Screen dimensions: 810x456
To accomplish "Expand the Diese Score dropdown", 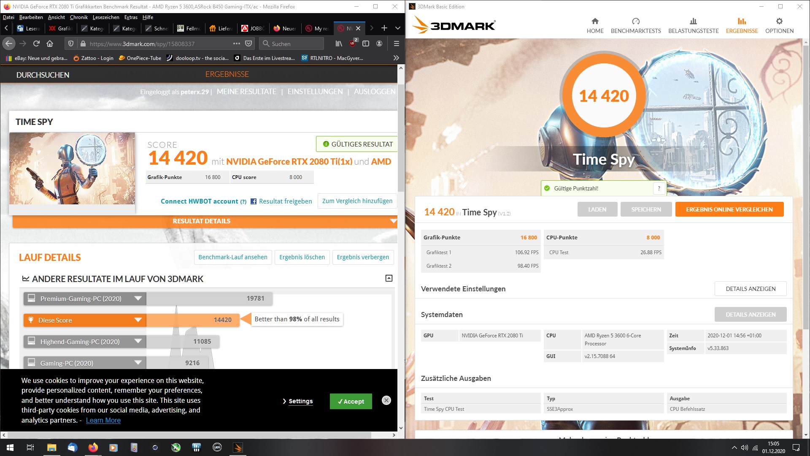I will click(x=138, y=320).
